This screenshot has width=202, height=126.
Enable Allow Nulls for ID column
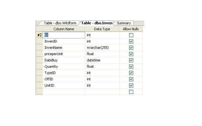click(x=131, y=35)
